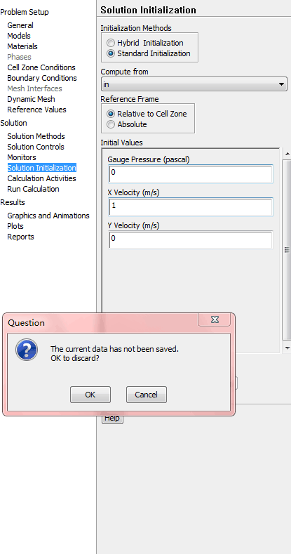Select Run Calculation in navigation
This screenshot has height=554, width=291.
[x=33, y=189]
